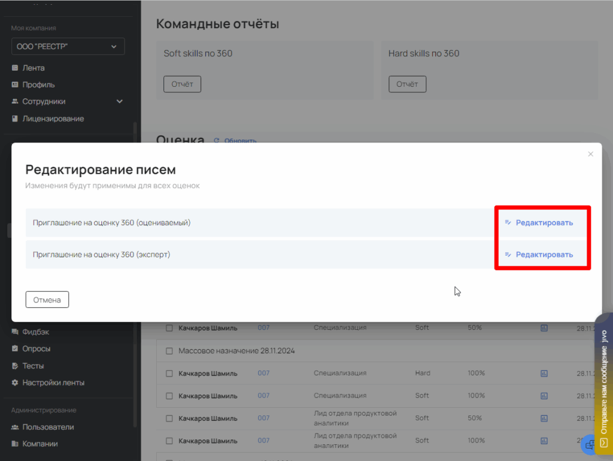Open Тесты in the sidebar

pyautogui.click(x=33, y=366)
